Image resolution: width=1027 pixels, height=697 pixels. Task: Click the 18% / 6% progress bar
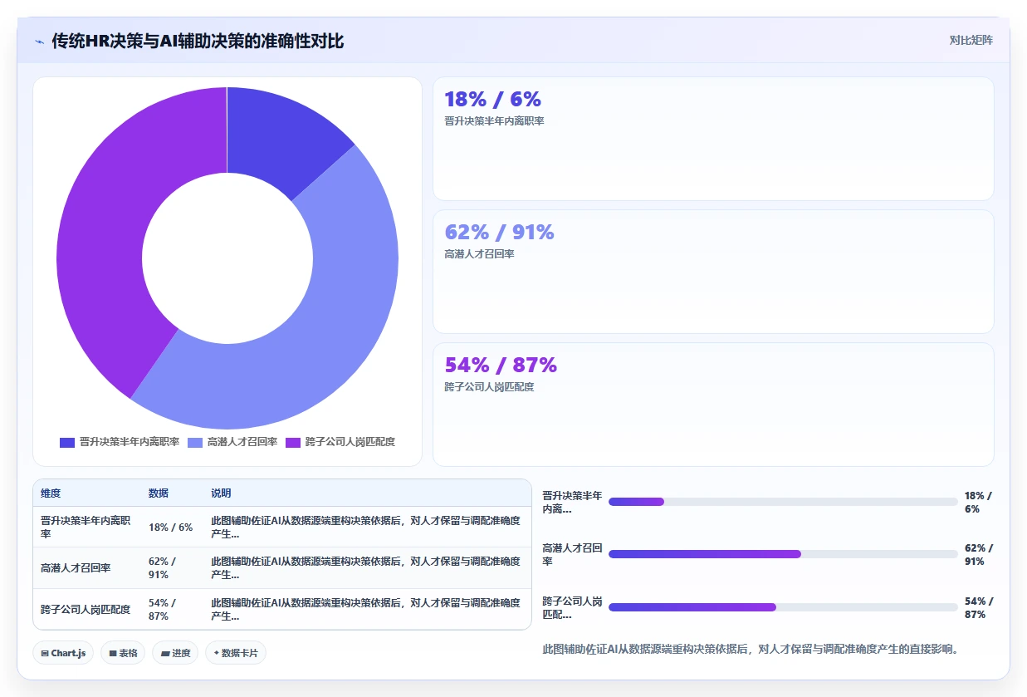(783, 502)
